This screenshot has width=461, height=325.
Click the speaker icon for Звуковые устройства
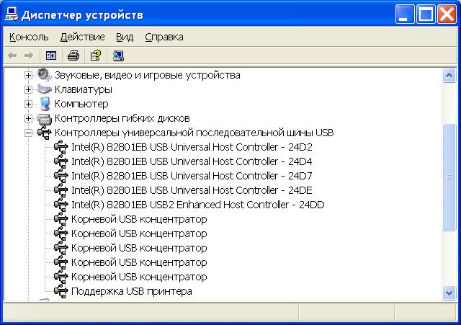(x=44, y=75)
